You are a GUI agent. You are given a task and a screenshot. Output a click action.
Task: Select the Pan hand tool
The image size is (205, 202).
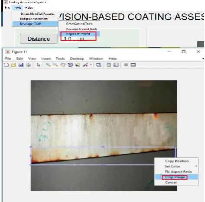63,65
